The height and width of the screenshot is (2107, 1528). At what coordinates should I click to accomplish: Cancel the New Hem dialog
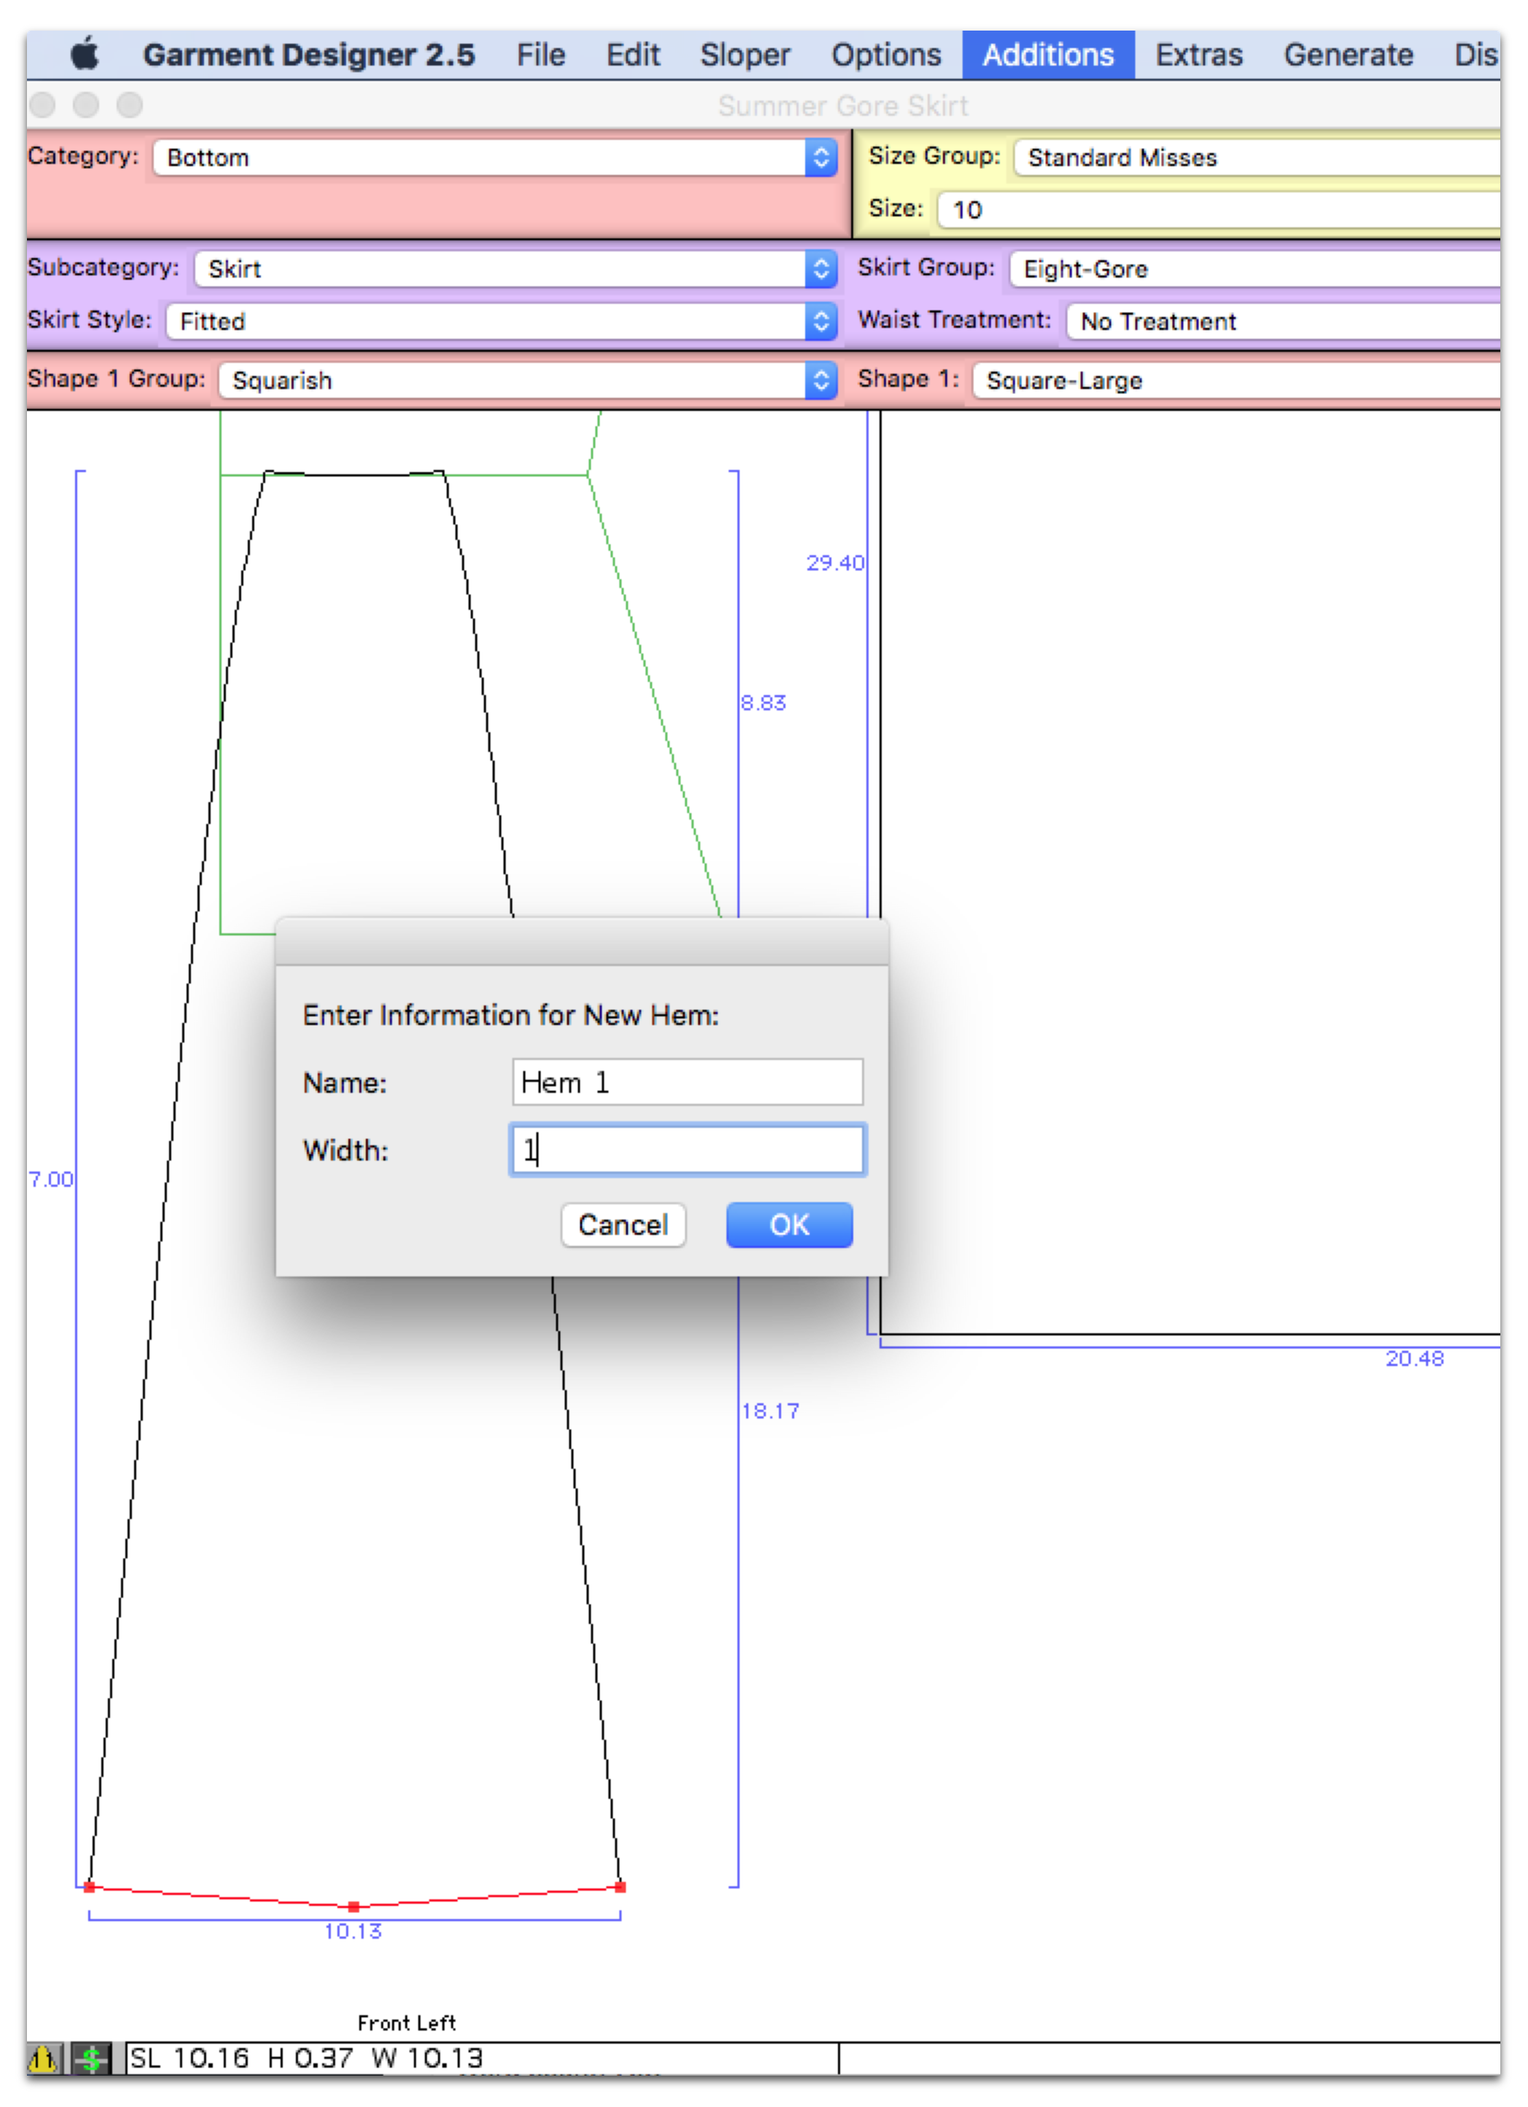point(623,1225)
